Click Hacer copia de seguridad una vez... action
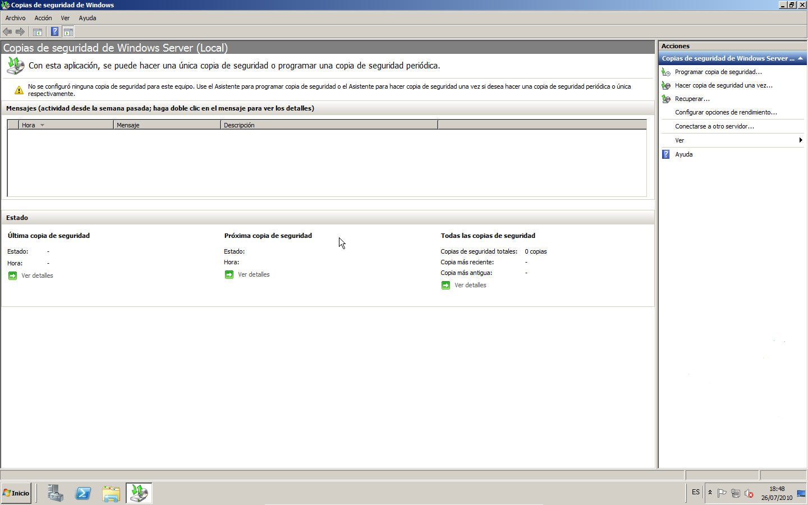Image resolution: width=808 pixels, height=505 pixels. [x=724, y=85]
